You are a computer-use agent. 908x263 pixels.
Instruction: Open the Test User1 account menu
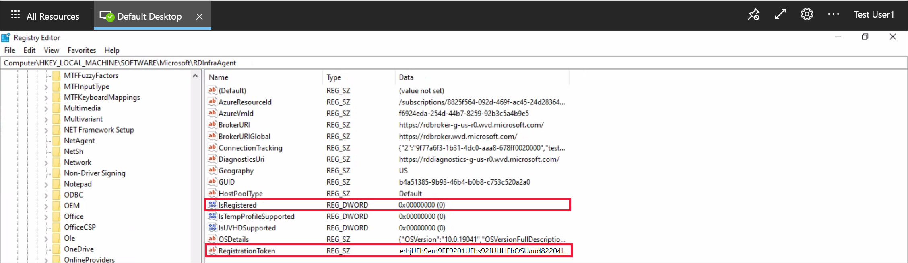click(x=874, y=14)
